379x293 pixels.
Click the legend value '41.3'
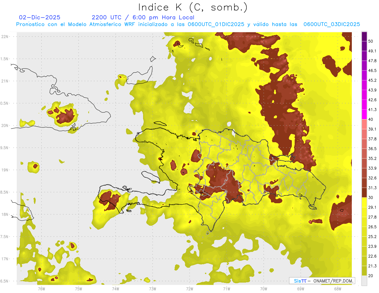pos(372,110)
